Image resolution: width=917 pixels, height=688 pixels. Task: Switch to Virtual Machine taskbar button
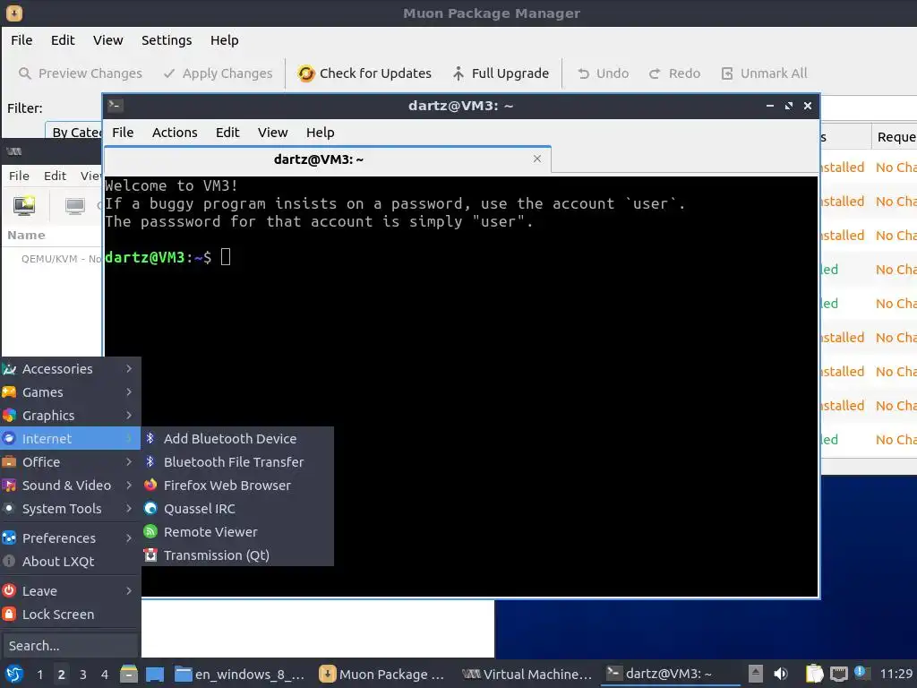527,674
